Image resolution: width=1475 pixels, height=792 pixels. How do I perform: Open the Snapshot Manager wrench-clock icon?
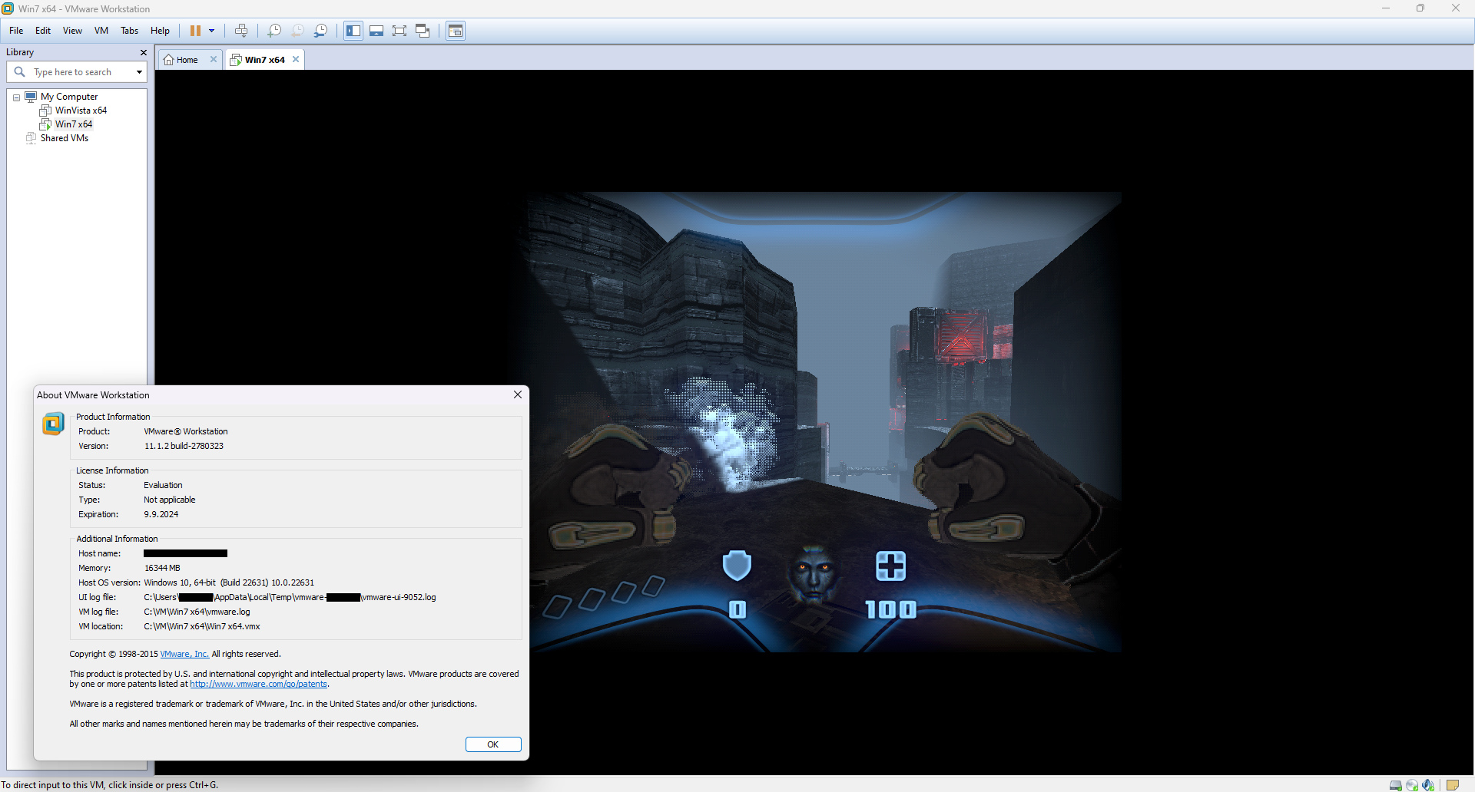tap(320, 31)
